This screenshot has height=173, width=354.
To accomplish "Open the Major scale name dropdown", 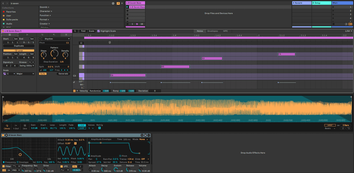I will (25, 74).
